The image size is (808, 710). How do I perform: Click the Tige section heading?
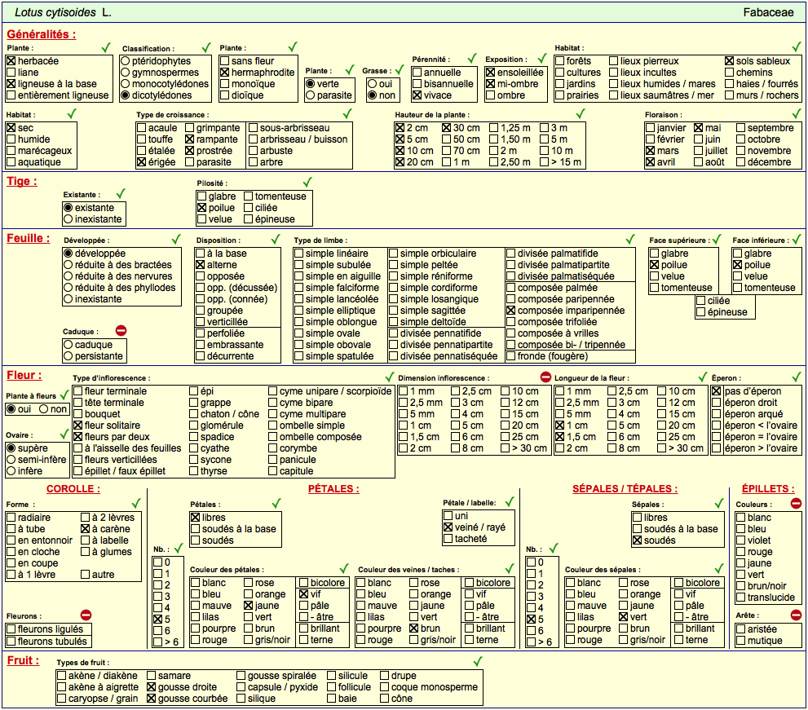click(22, 181)
